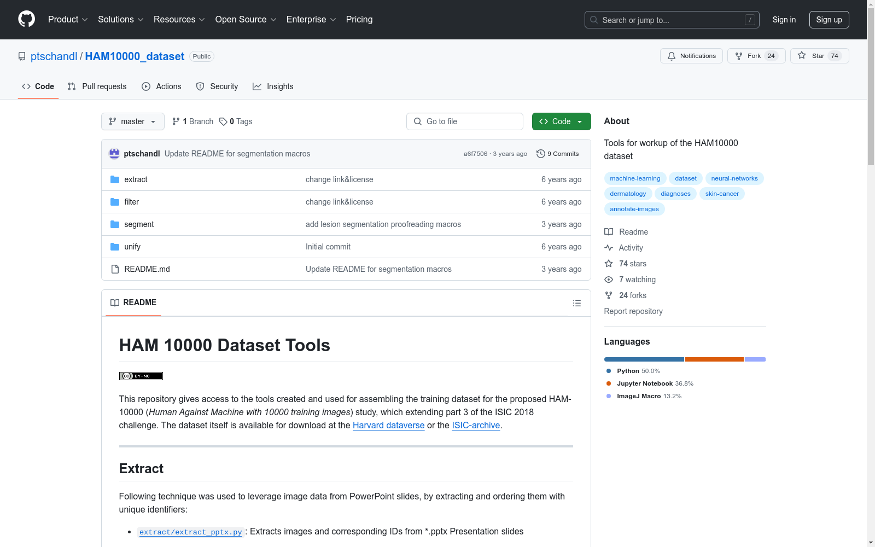
Task: Select the orange Jupyter Notebook bar segment
Action: 714,359
